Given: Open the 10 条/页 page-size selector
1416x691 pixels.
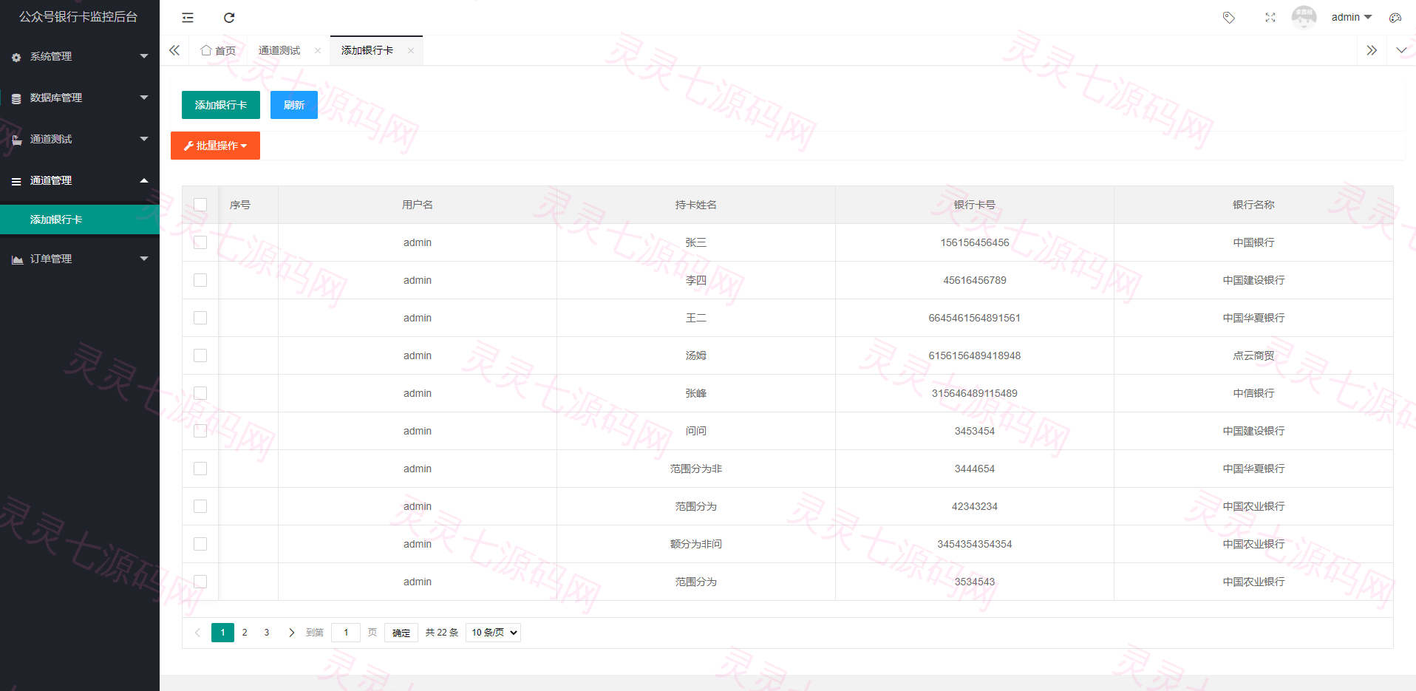Looking at the screenshot, I should (493, 633).
